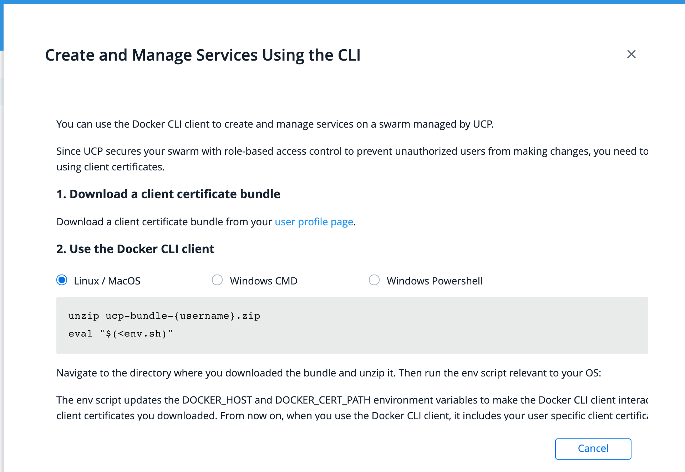This screenshot has width=685, height=472.
Task: Click empty space inside the gray code block
Action: click(x=464, y=325)
